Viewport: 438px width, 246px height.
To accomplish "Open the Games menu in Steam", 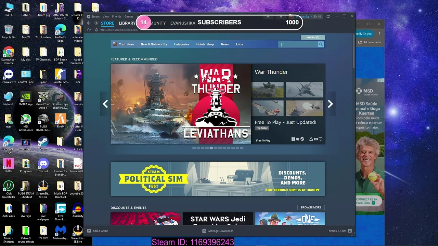I will point(129,16).
